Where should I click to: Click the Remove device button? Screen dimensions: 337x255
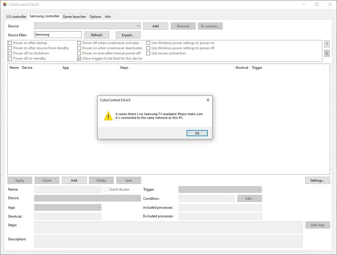(x=183, y=26)
